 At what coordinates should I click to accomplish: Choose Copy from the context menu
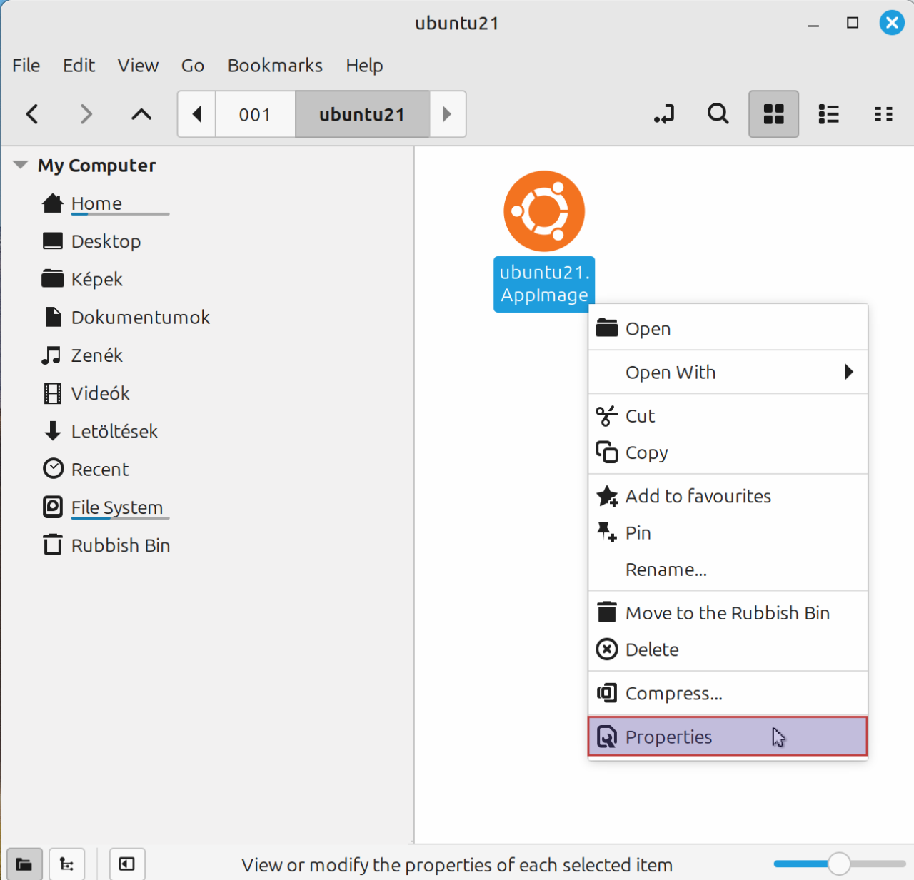728,453
